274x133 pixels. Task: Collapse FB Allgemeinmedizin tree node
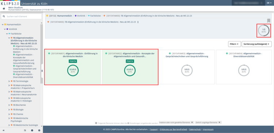pyautogui.click(x=9, y=38)
